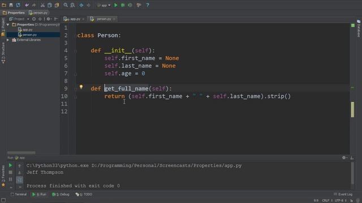Screen dimensions: 362x203
Task: Close the person.py editor tab
Action: [x=114, y=19]
